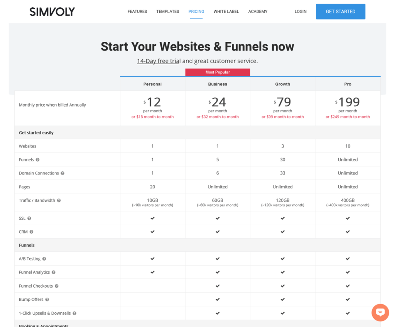The width and height of the screenshot is (395, 327).
Task: Click the Most Popular badge
Action: pos(218,72)
